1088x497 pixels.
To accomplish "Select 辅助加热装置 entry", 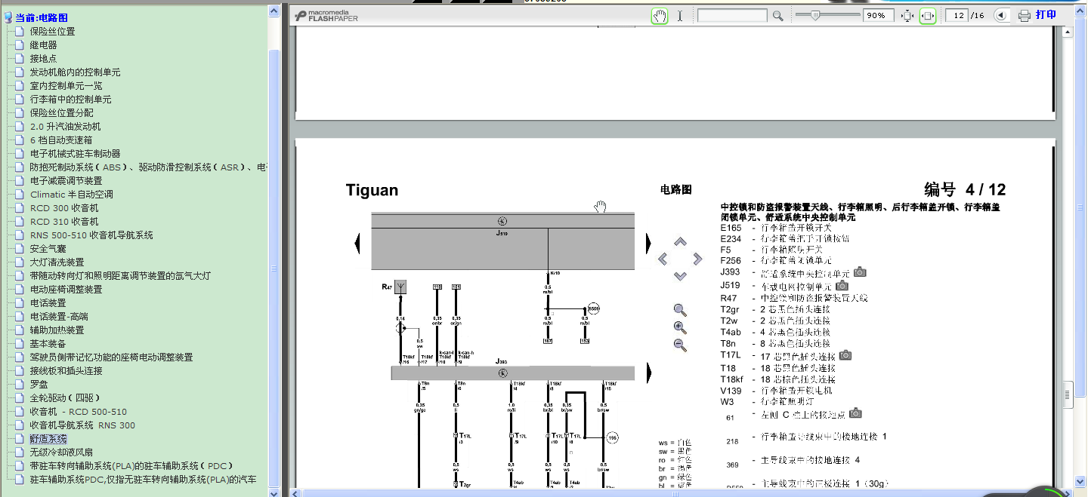I will (x=57, y=330).
